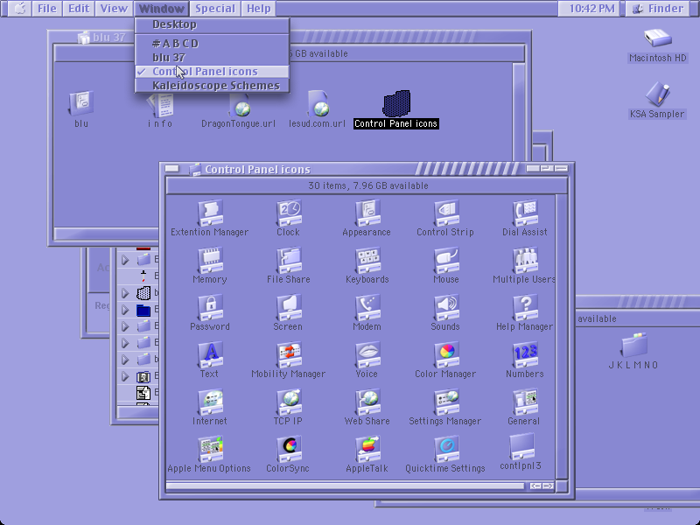
Task: Open the Finder application menu
Action: coord(659,9)
